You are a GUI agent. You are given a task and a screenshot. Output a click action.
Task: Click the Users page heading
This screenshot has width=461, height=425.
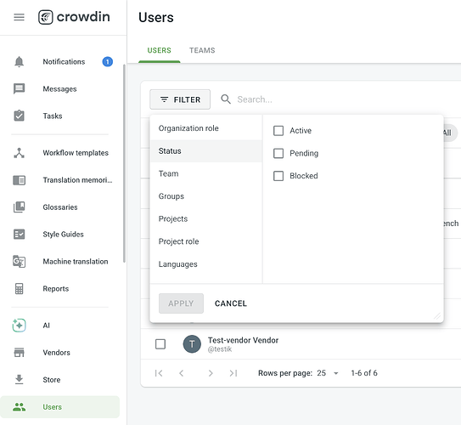coord(156,17)
